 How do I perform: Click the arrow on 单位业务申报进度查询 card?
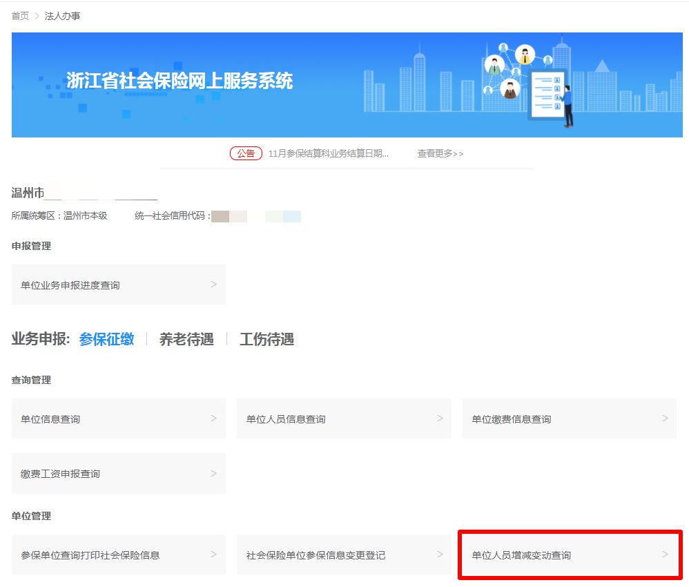pyautogui.click(x=213, y=285)
